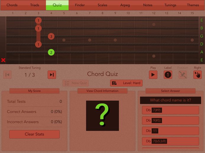Open the Arpeg tab

(x=125, y=5)
